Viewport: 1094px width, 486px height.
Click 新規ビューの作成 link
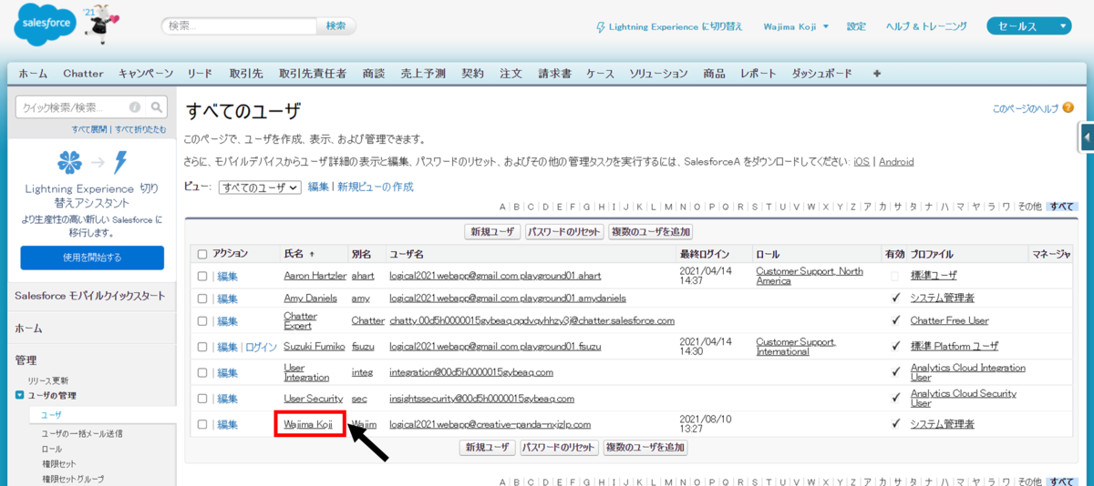[x=376, y=187]
